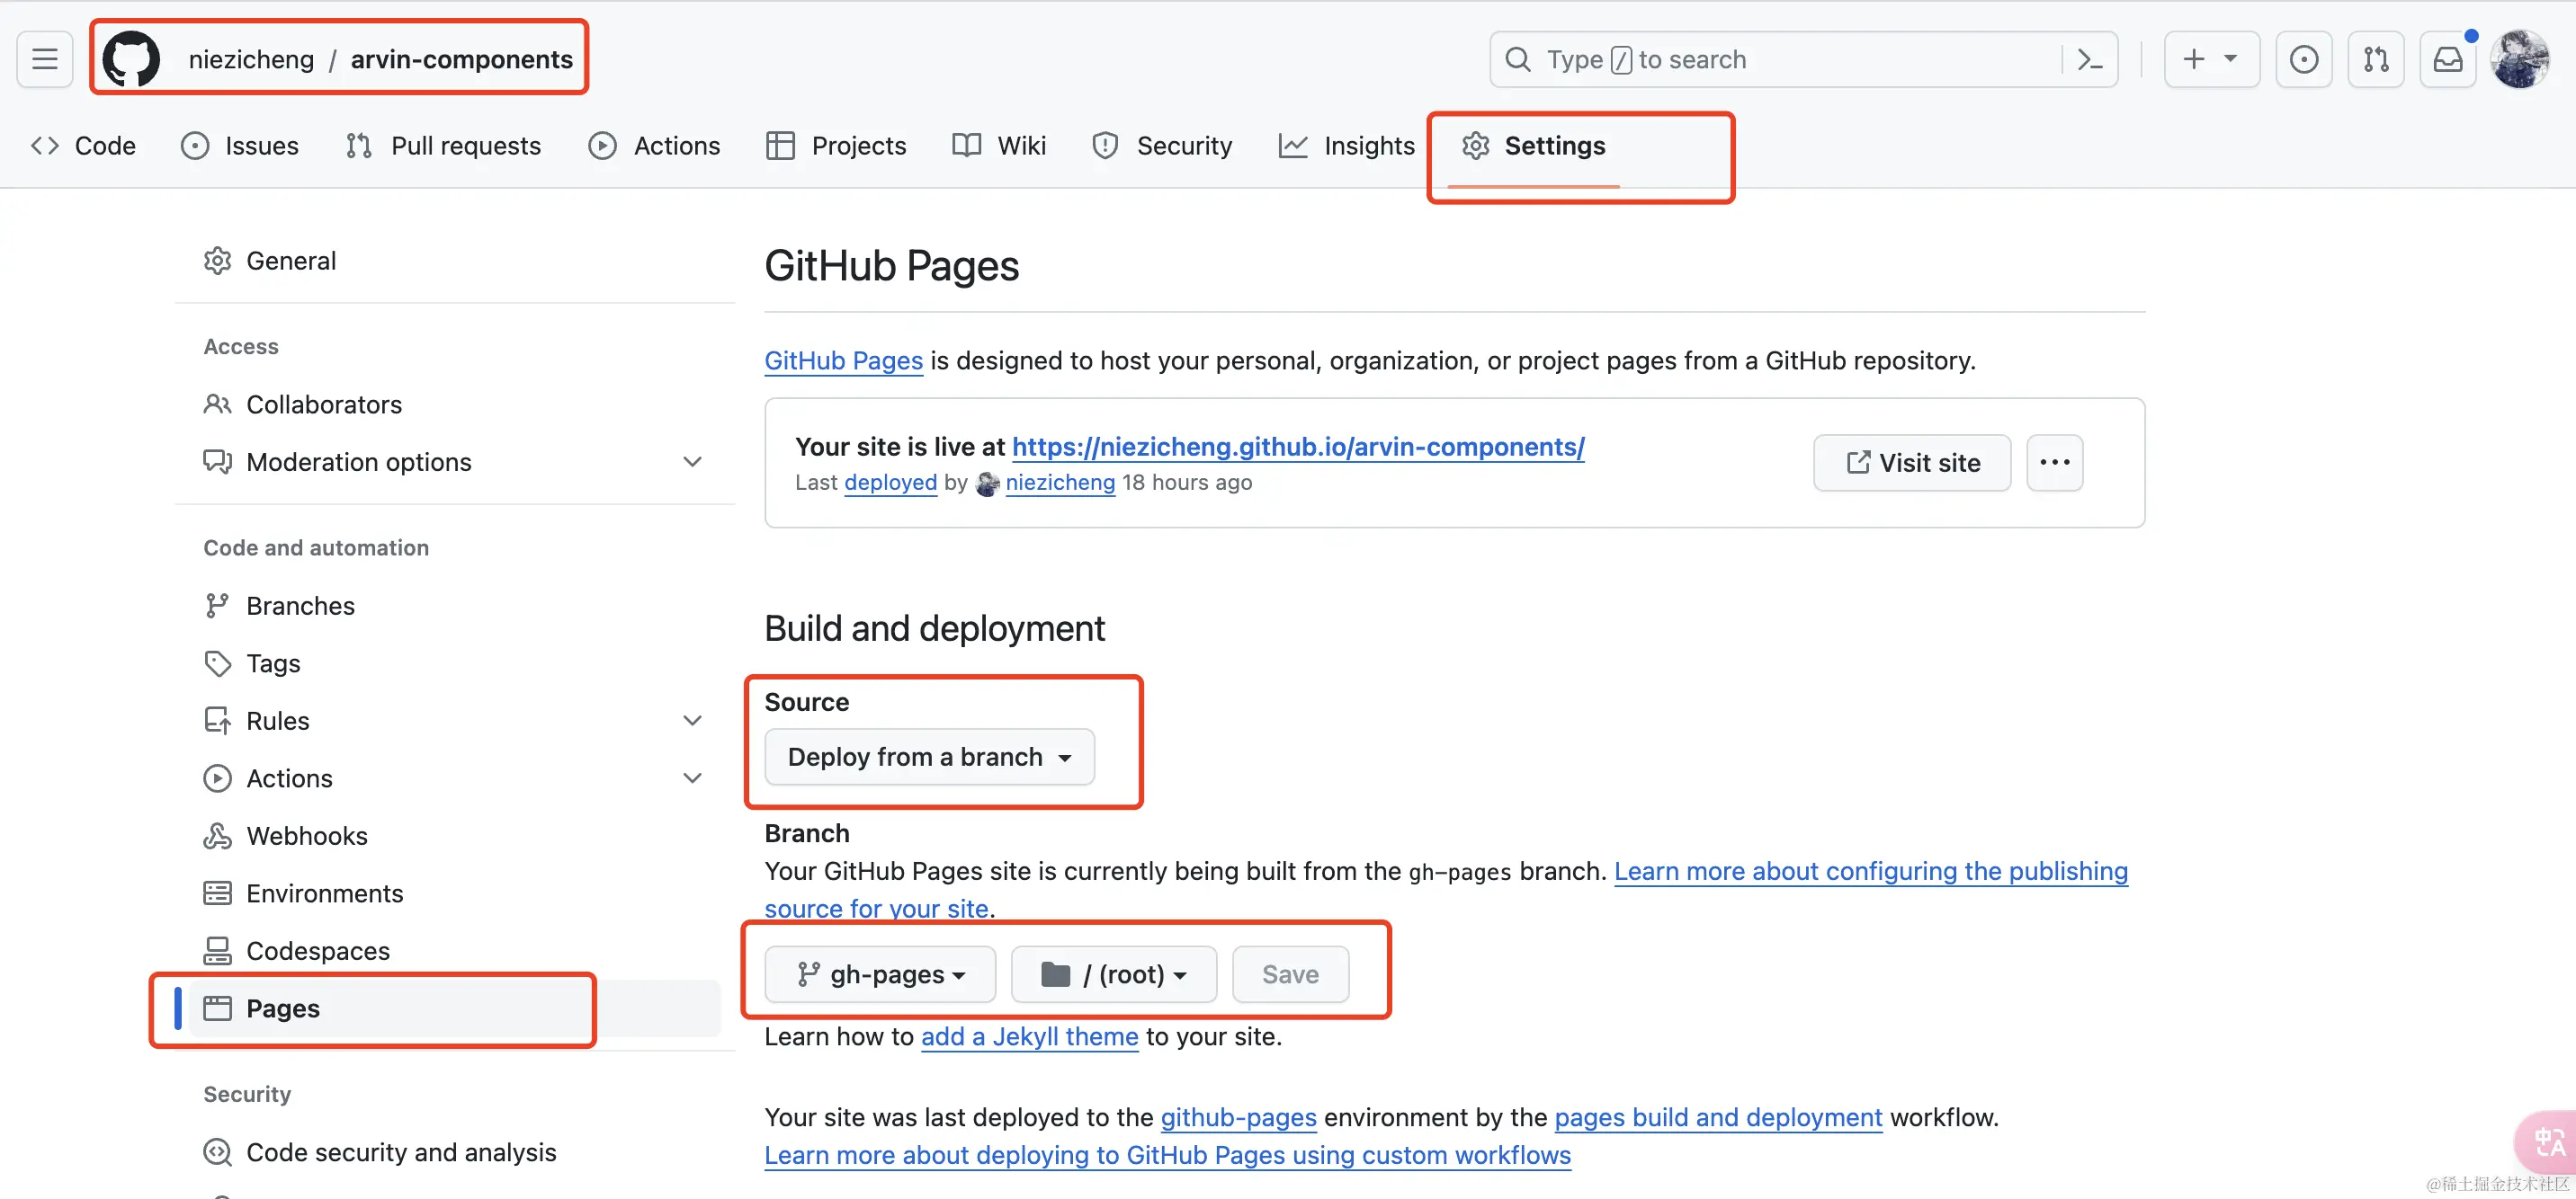Image resolution: width=2576 pixels, height=1199 pixels.
Task: Open the add a Jekyll theme link
Action: 1029,1037
